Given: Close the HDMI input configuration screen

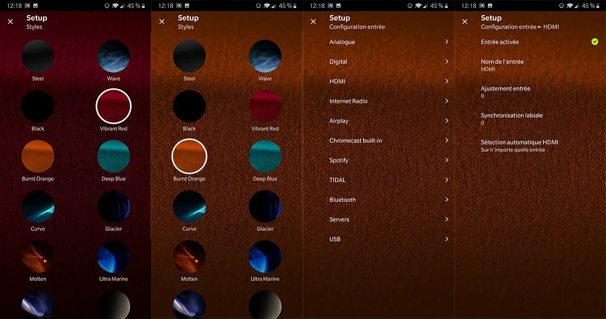Looking at the screenshot, I should pyautogui.click(x=465, y=22).
